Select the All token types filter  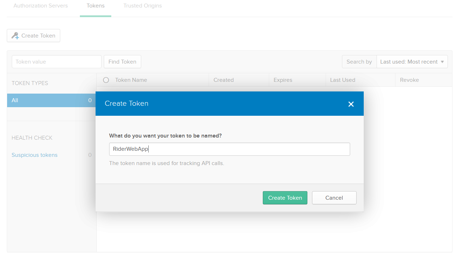[x=51, y=100]
